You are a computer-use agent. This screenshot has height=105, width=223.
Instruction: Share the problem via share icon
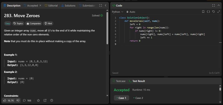coord(45,101)
